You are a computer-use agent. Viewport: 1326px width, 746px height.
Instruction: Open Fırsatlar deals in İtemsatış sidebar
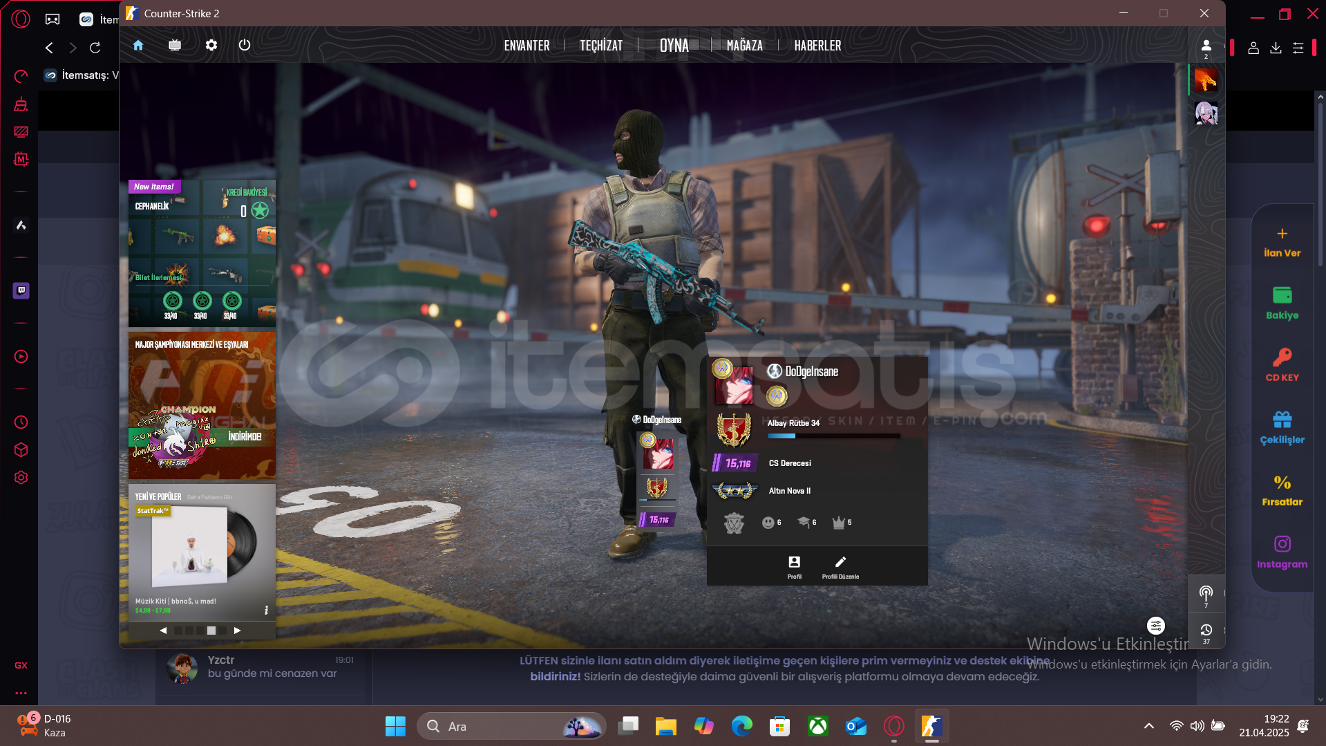pos(1282,490)
